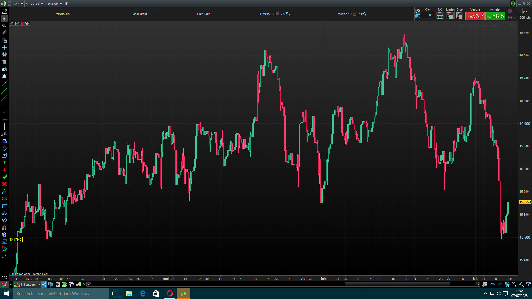Select the green up arrow drawing tool

[4, 163]
